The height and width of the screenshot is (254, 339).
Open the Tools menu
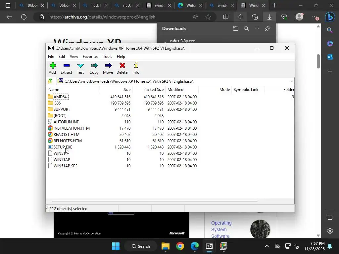click(x=108, y=56)
